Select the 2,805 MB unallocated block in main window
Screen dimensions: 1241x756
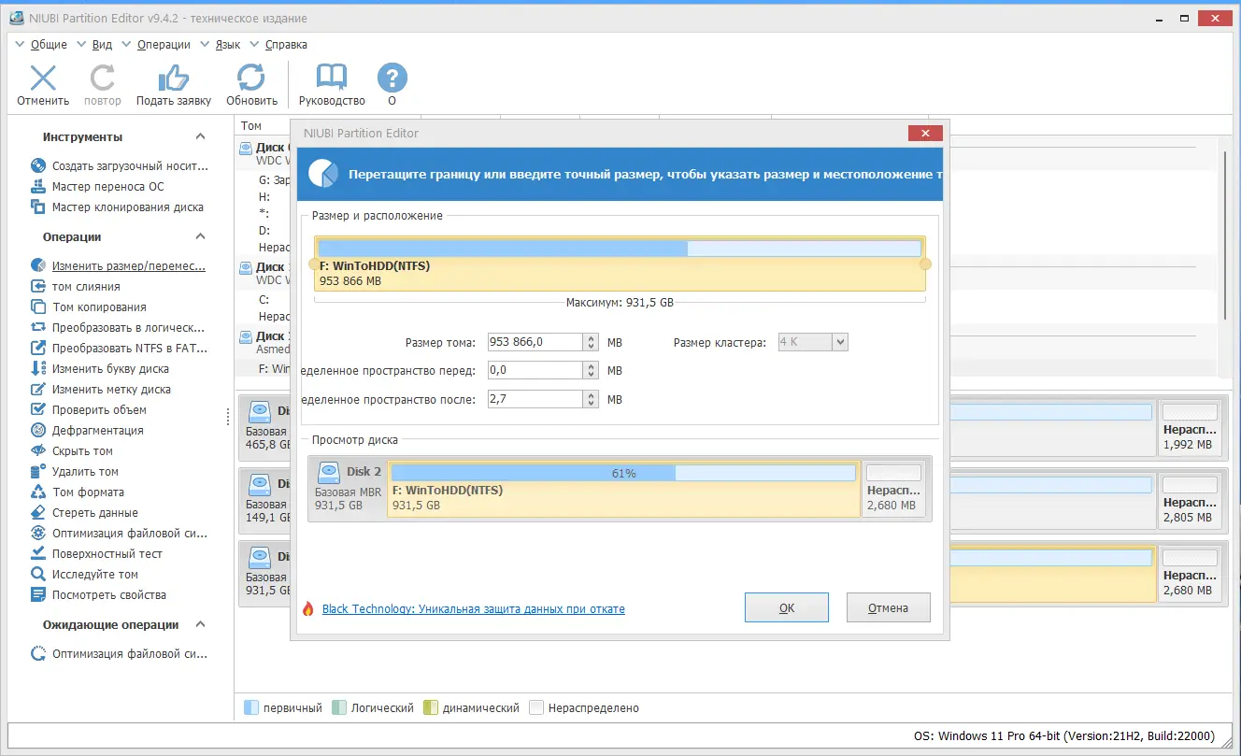pos(1190,501)
